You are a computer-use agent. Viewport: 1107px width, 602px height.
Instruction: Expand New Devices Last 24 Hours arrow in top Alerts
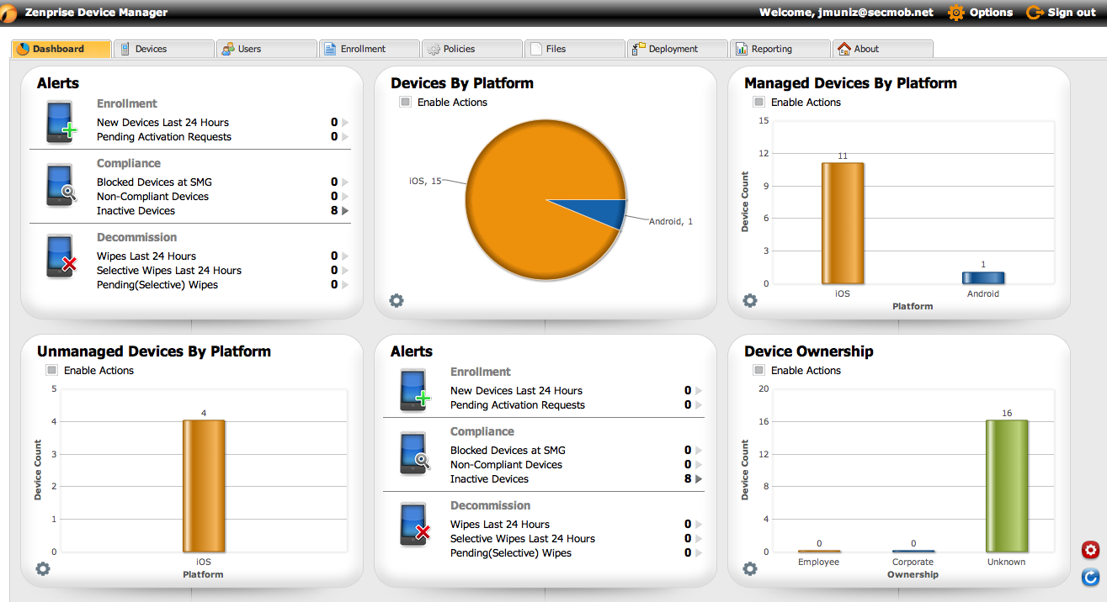point(345,123)
